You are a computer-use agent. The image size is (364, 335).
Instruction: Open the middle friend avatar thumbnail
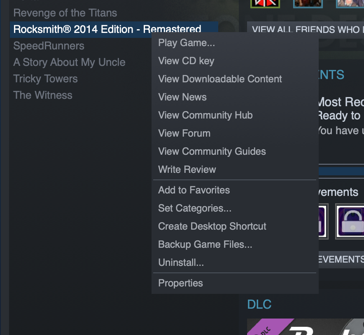click(x=308, y=4)
